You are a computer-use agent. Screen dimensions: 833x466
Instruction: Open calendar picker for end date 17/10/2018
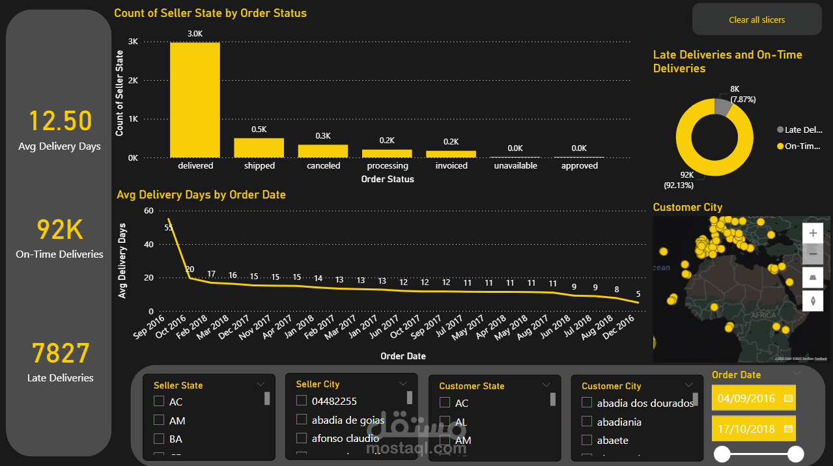[788, 428]
